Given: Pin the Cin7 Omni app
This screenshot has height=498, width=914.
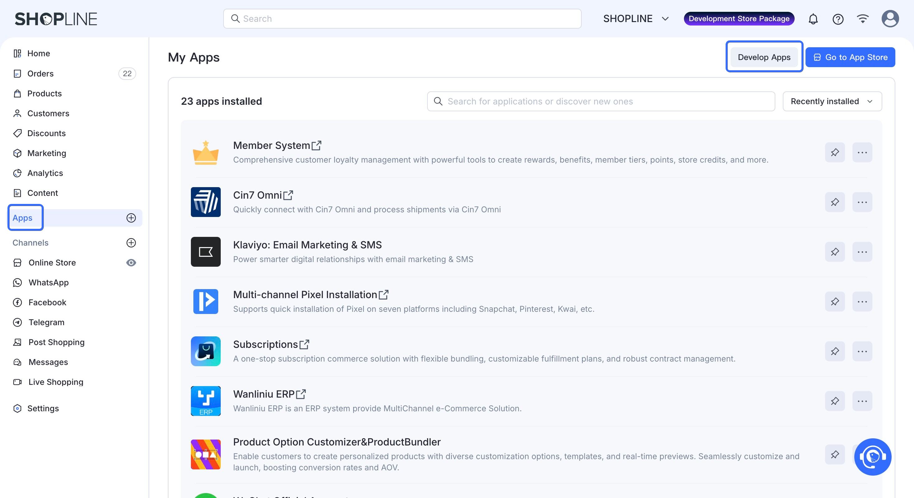Looking at the screenshot, I should (x=834, y=202).
